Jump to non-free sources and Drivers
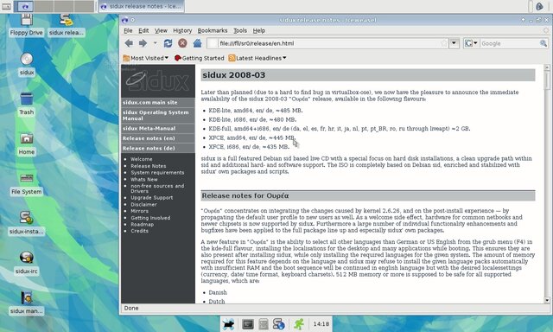The image size is (553, 332). pos(157,188)
